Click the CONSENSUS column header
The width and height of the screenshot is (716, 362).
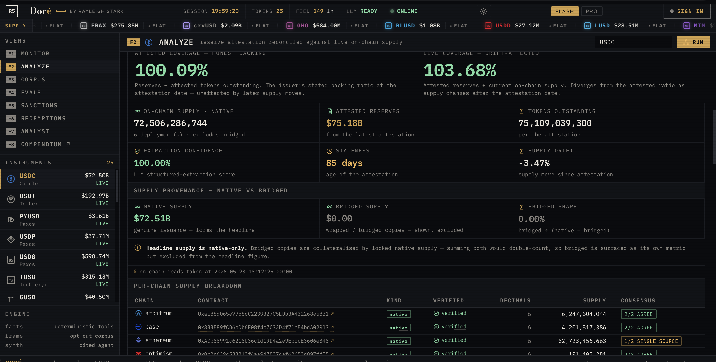[638, 301]
